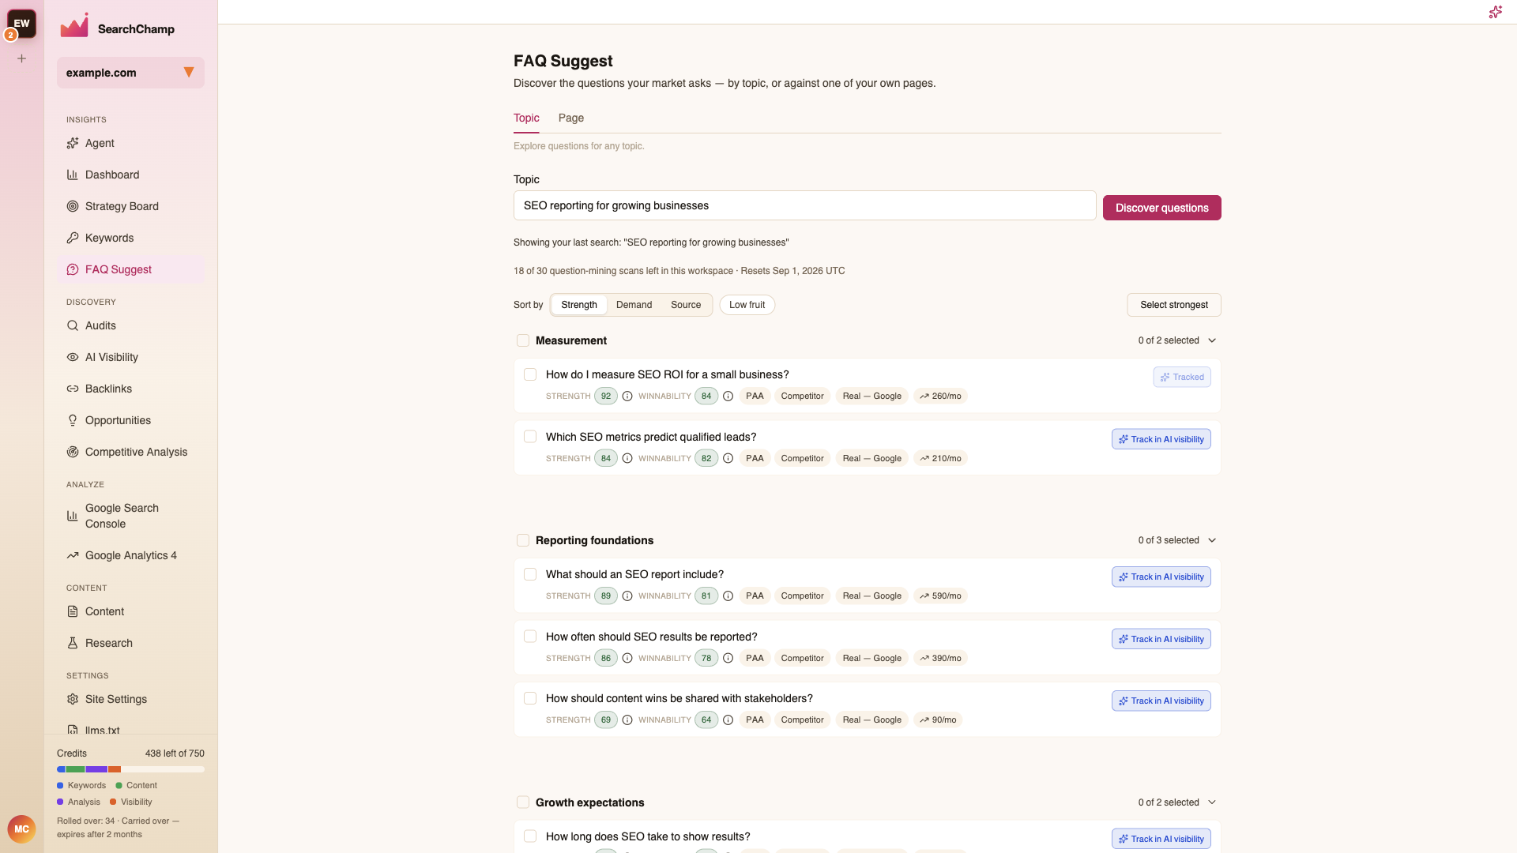Click the Discover questions button
The image size is (1517, 853).
coord(1161,208)
